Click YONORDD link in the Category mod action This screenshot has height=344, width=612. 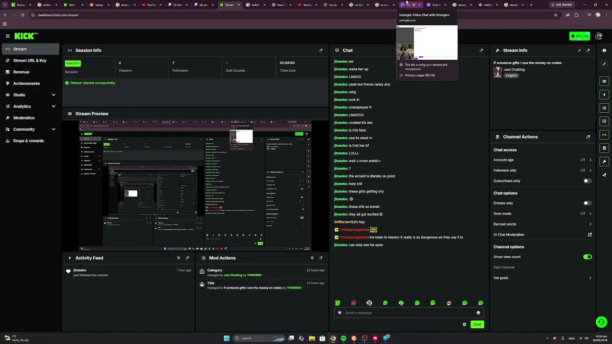(254, 275)
